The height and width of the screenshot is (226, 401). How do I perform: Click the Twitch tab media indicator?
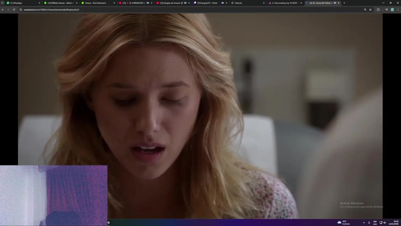click(x=222, y=3)
